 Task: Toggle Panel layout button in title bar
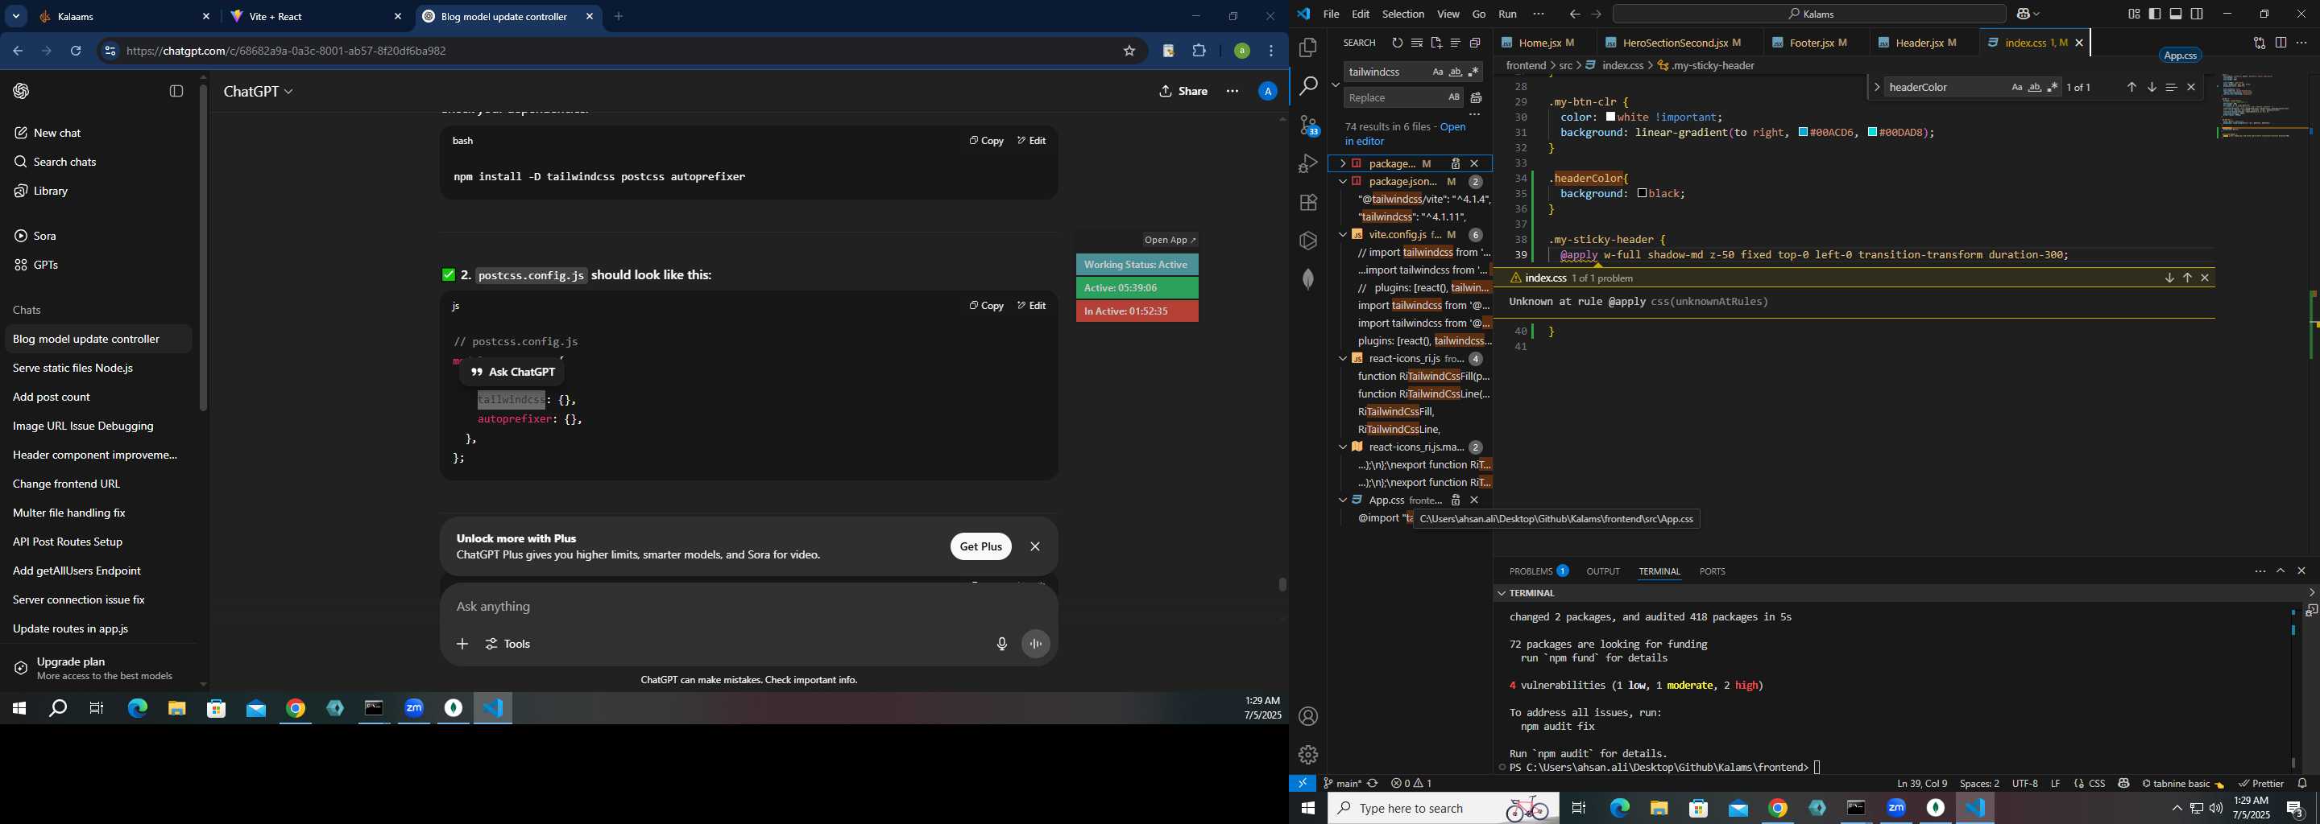[2176, 14]
